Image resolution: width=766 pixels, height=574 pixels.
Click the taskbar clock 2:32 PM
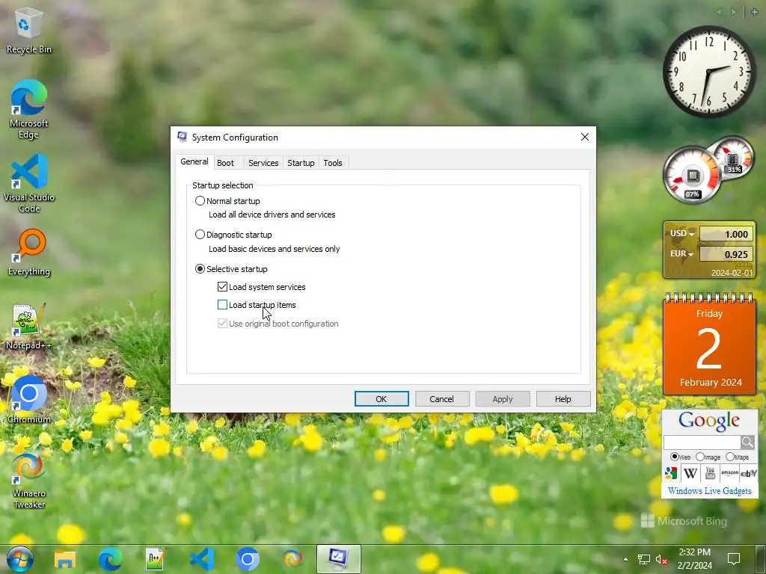pos(694,559)
